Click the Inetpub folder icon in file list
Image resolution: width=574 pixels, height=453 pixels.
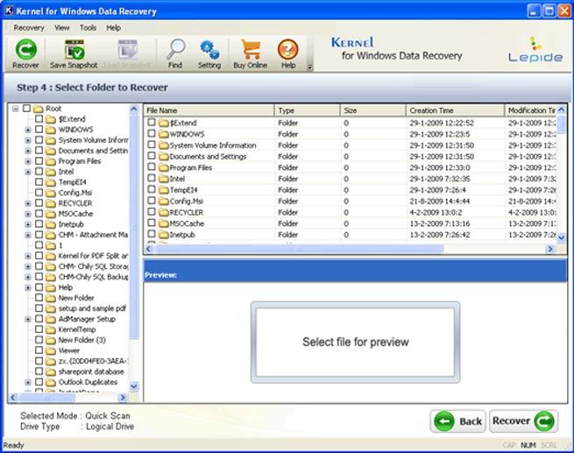pyautogui.click(x=164, y=235)
